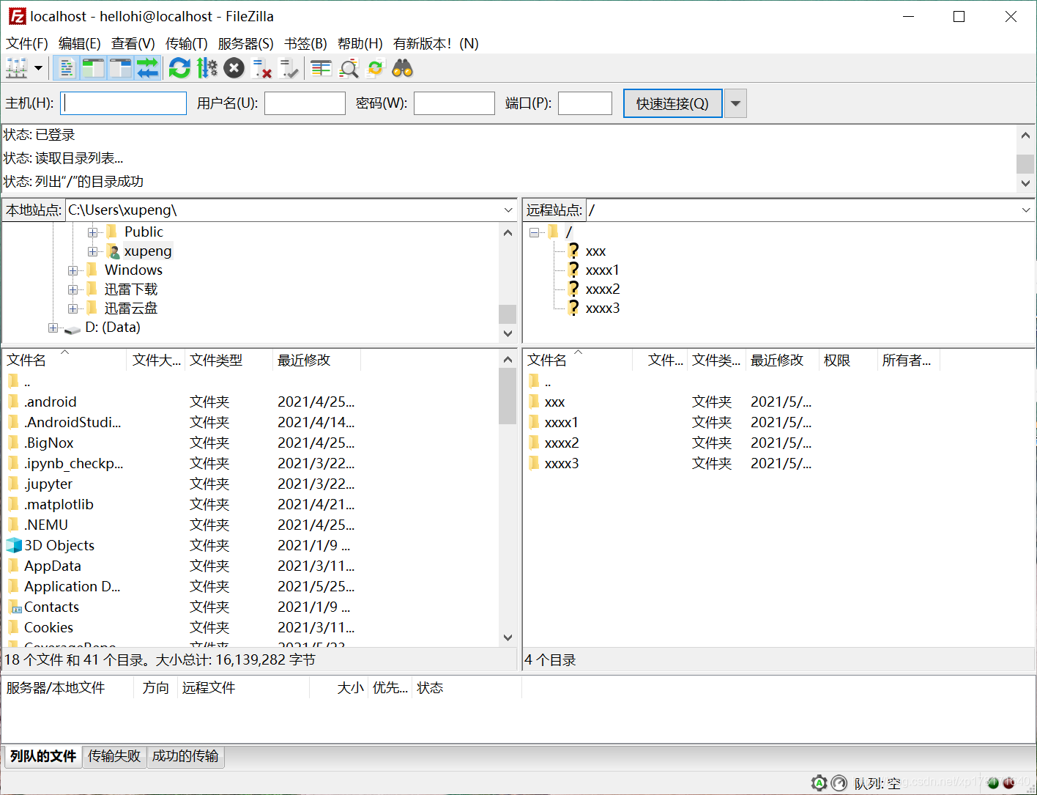Click inside the 主机(H) input field

(x=122, y=103)
